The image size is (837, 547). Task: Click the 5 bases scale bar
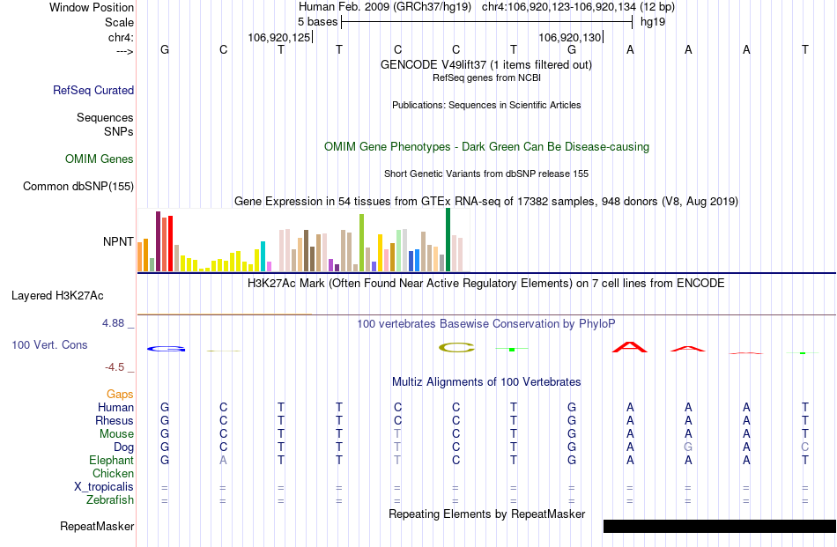pyautogui.click(x=487, y=22)
